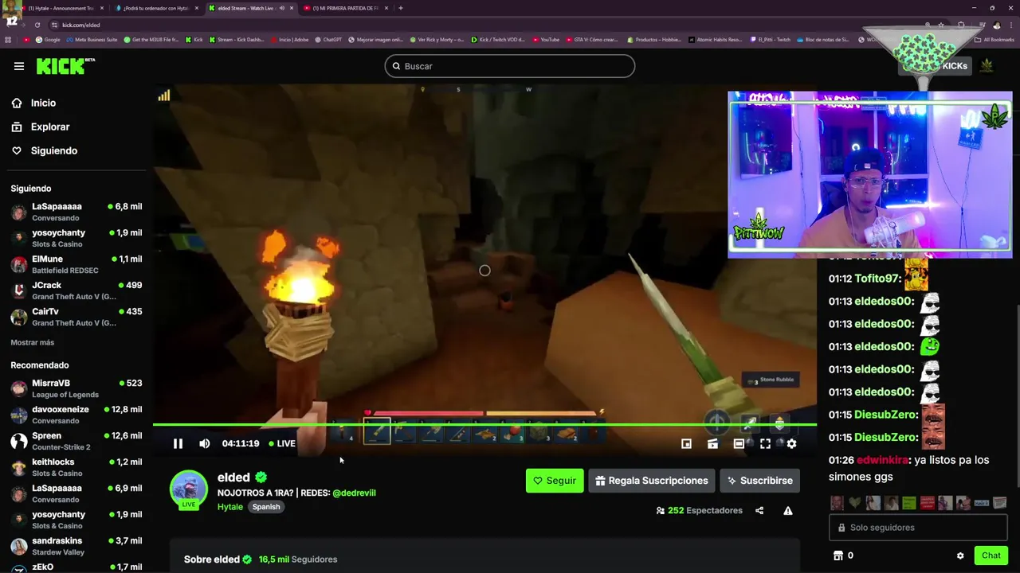Click the stream progress bar
Image resolution: width=1020 pixels, height=573 pixels.
[484, 425]
